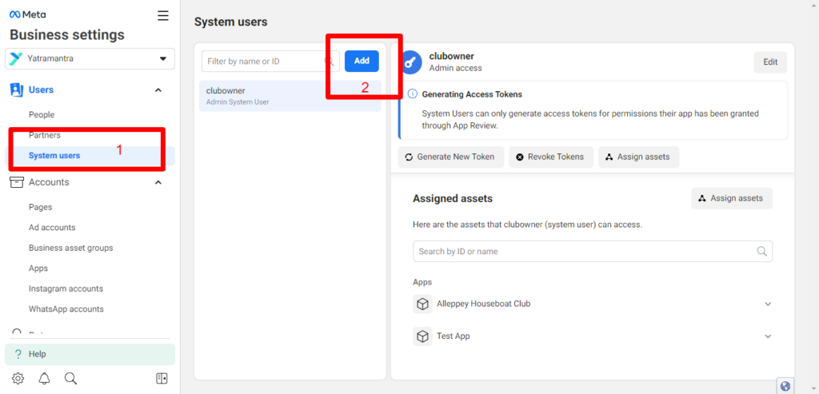
Task: Click the Alleppey Houseboat Club app name
Action: coord(484,304)
